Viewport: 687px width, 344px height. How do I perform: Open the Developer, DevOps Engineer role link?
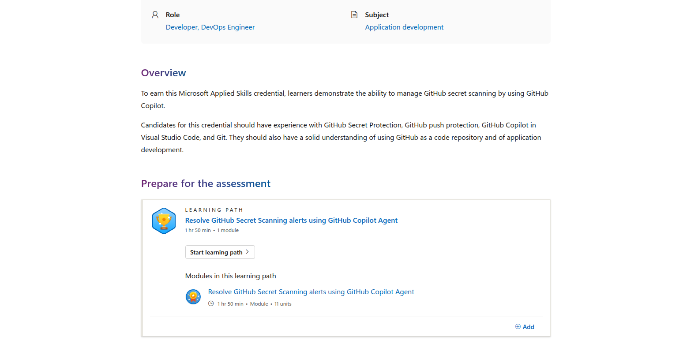point(210,27)
